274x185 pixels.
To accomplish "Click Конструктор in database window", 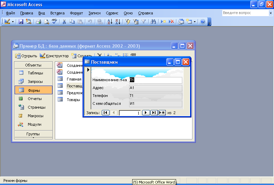I will click(x=54, y=56).
